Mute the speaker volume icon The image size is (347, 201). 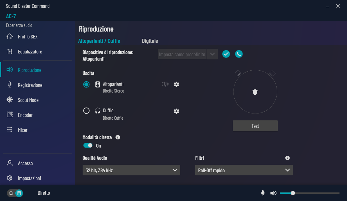(x=273, y=193)
